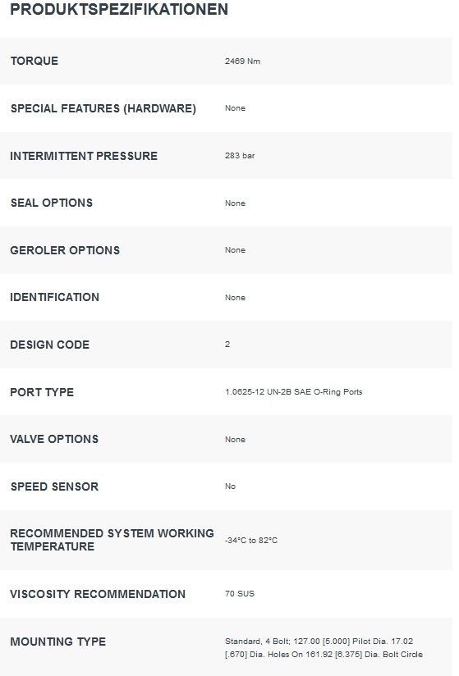
Task: Select the TORQUE label
Action: pos(34,61)
